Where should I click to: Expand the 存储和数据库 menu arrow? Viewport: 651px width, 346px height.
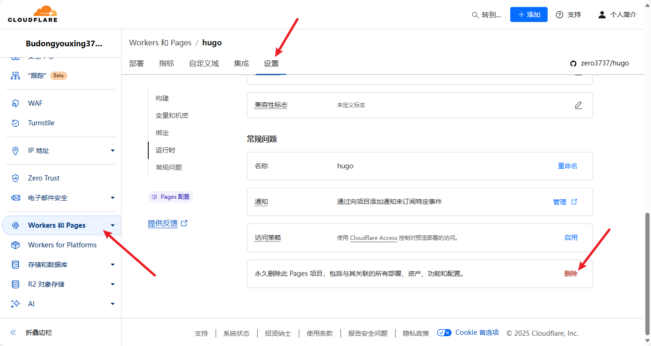113,265
